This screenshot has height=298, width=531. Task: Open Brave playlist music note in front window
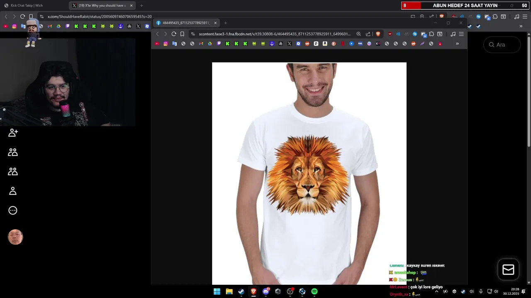click(x=453, y=34)
